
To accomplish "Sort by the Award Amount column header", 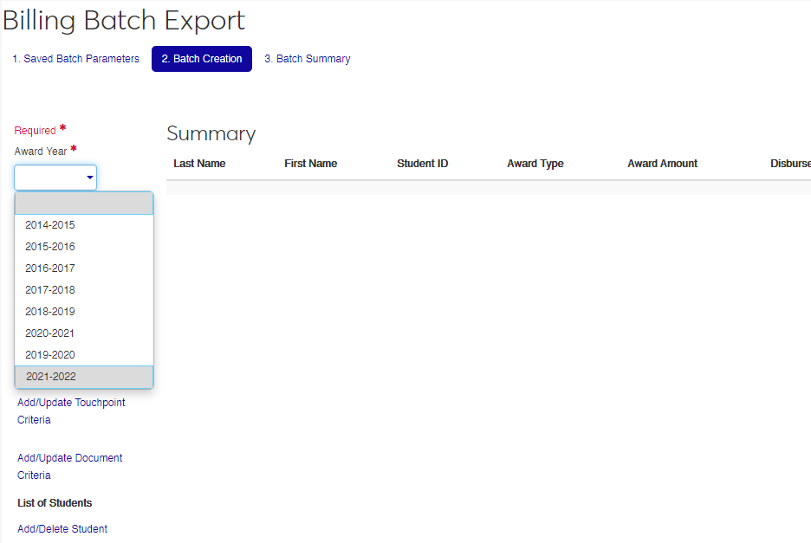I will point(662,164).
